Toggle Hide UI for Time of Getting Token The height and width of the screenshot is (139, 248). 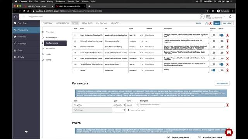tap(221, 64)
